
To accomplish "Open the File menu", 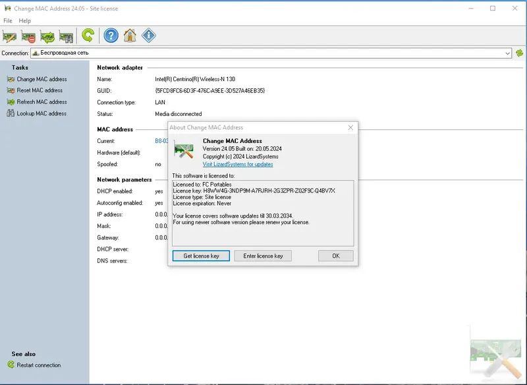I will (7, 20).
